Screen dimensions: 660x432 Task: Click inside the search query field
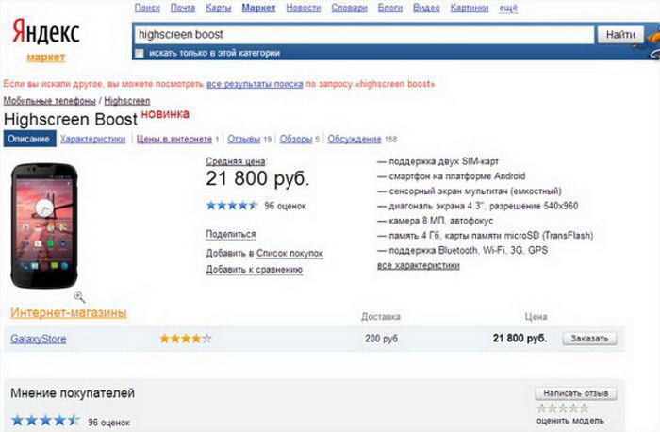click(x=363, y=34)
